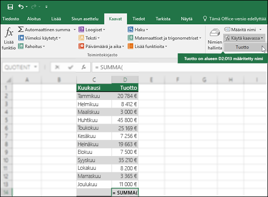The width and height of the screenshot is (268, 197).
Task: Select the Toukokuu cell
Action: point(94,128)
